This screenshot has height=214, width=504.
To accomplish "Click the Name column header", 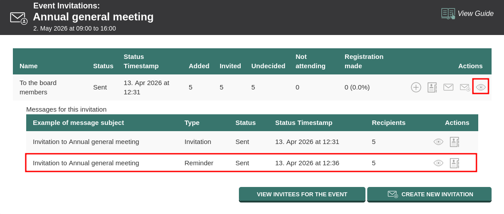I will pyautogui.click(x=28, y=66).
